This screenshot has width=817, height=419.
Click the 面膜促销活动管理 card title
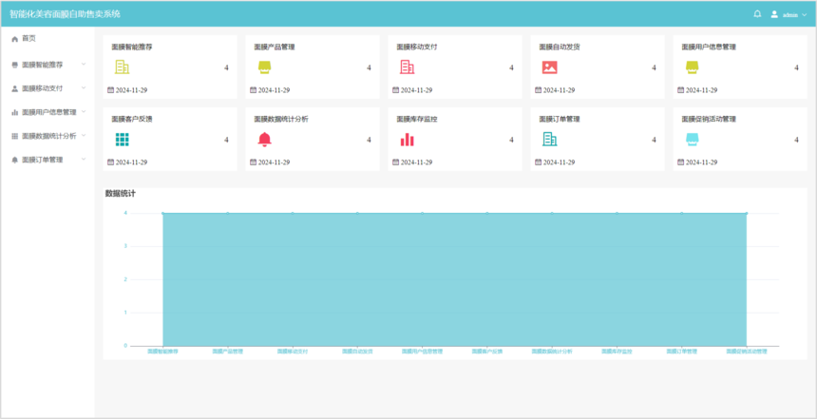(x=709, y=120)
